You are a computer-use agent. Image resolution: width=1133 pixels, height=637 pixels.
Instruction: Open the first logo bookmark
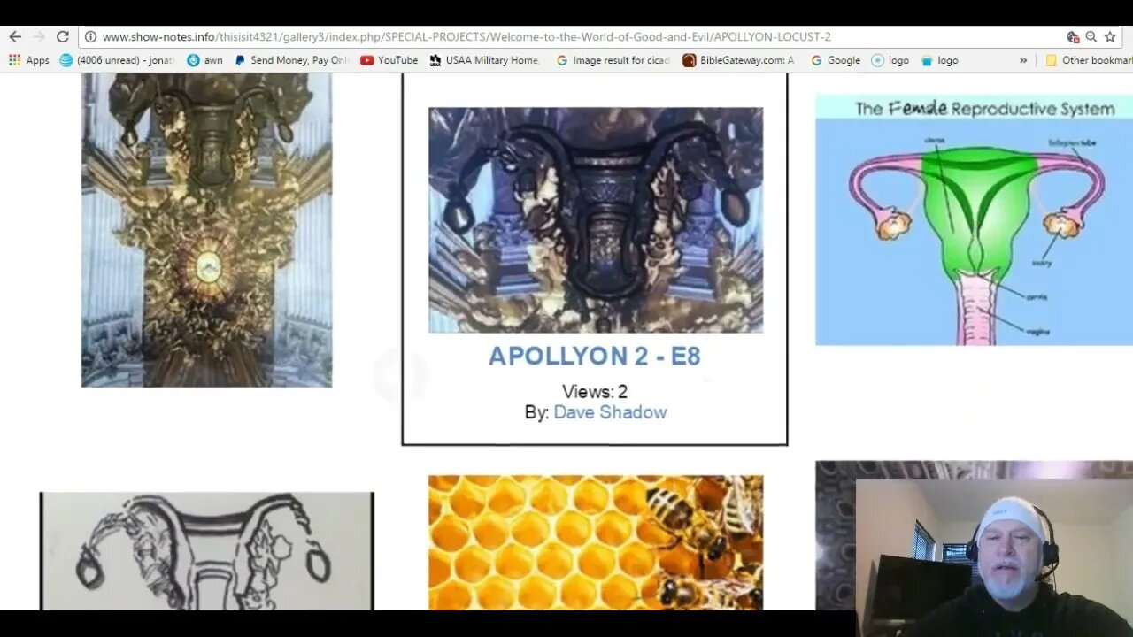coord(890,60)
